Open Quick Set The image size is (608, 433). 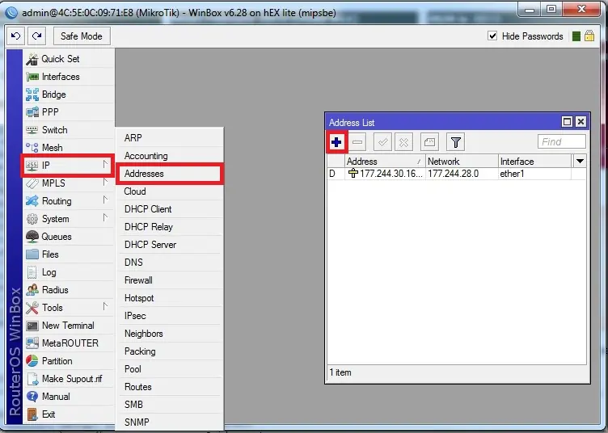[69, 59]
